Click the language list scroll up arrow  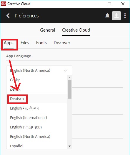point(69,78)
